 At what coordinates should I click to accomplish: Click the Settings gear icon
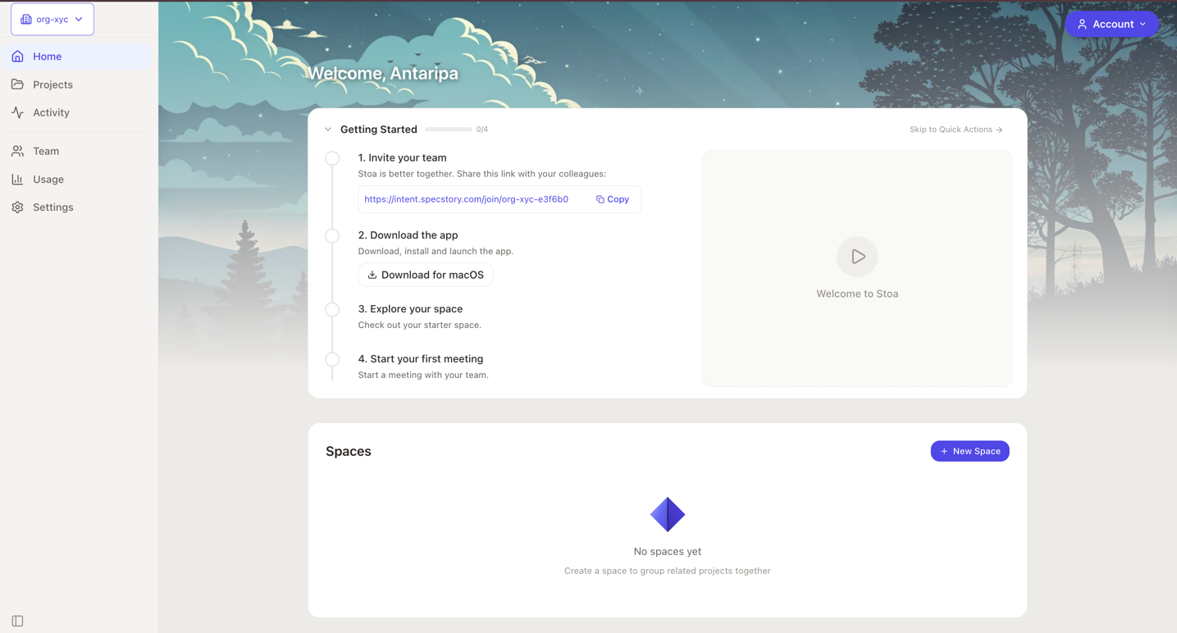[x=17, y=207]
